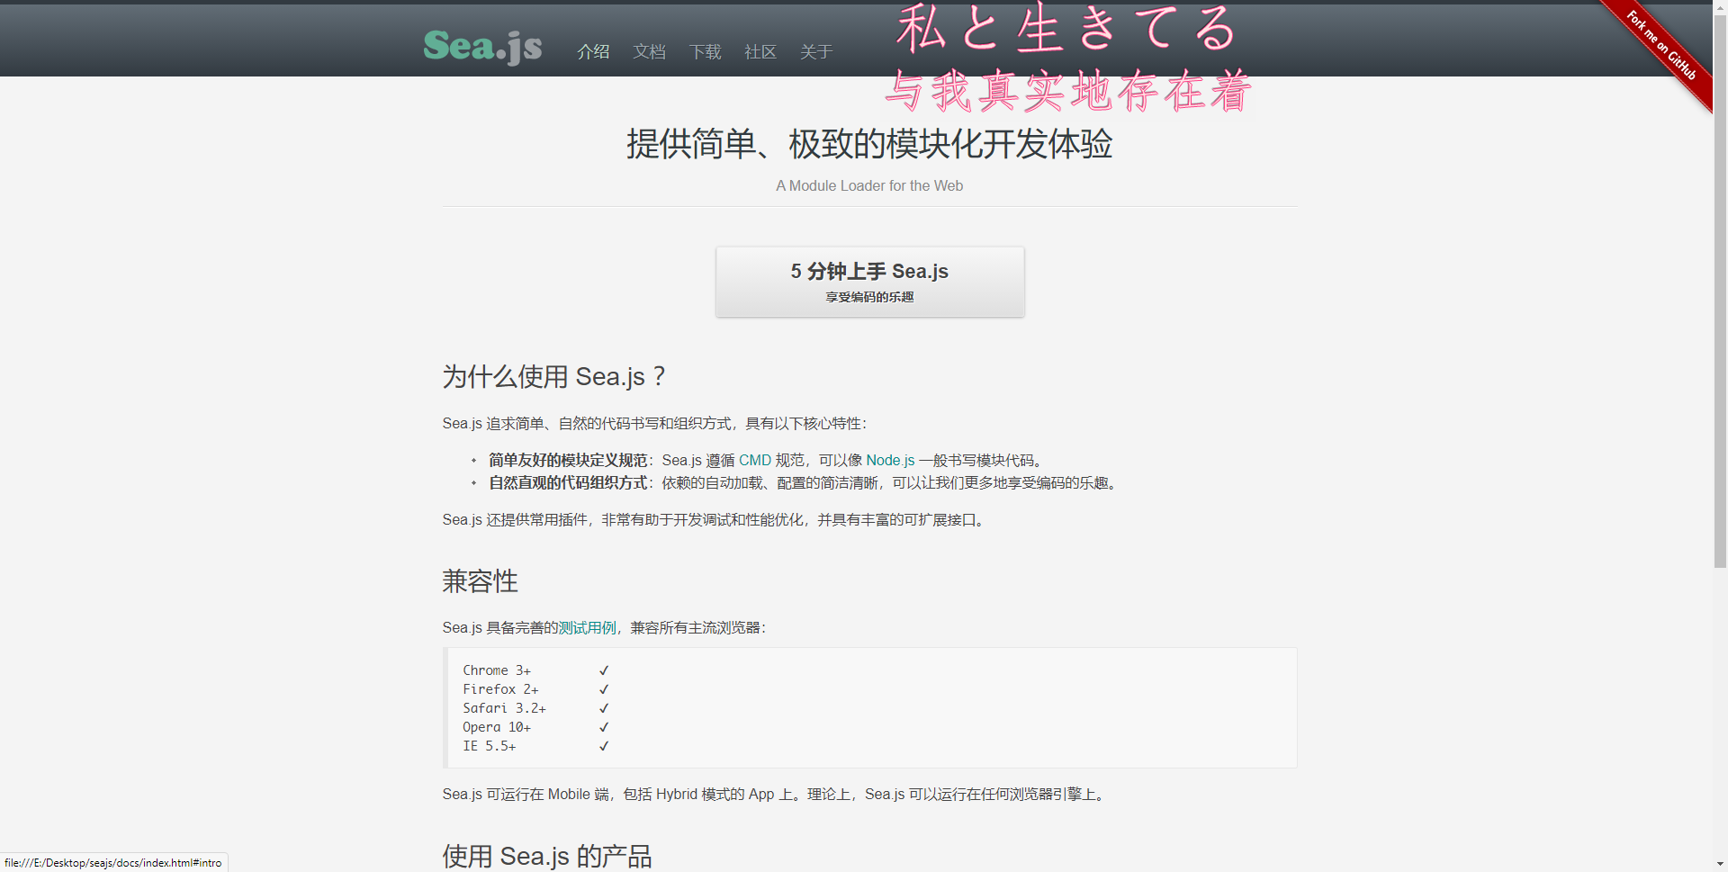Image resolution: width=1728 pixels, height=872 pixels.
Task: Click the subtitle A Module Loader for the Web
Action: tap(869, 185)
